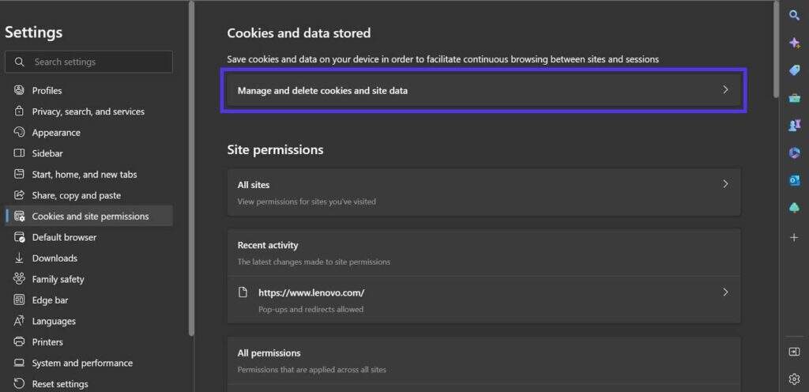The image size is (809, 392).
Task: Click the main page vertical scrollbar
Action: tap(775, 47)
